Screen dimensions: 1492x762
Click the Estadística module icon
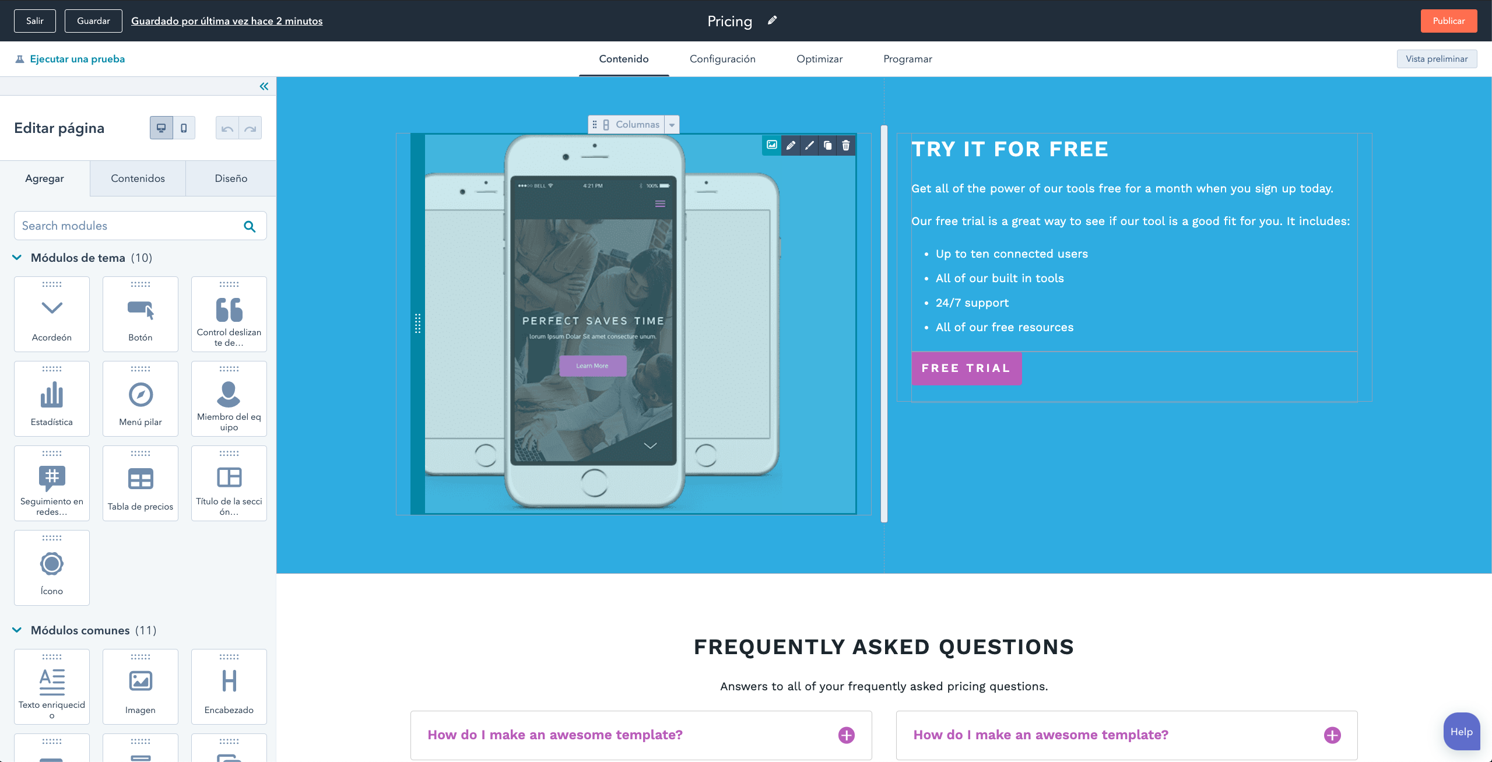click(x=51, y=393)
